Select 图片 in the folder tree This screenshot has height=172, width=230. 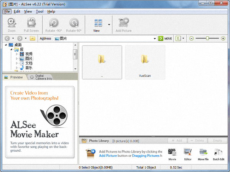pyautogui.click(x=29, y=58)
